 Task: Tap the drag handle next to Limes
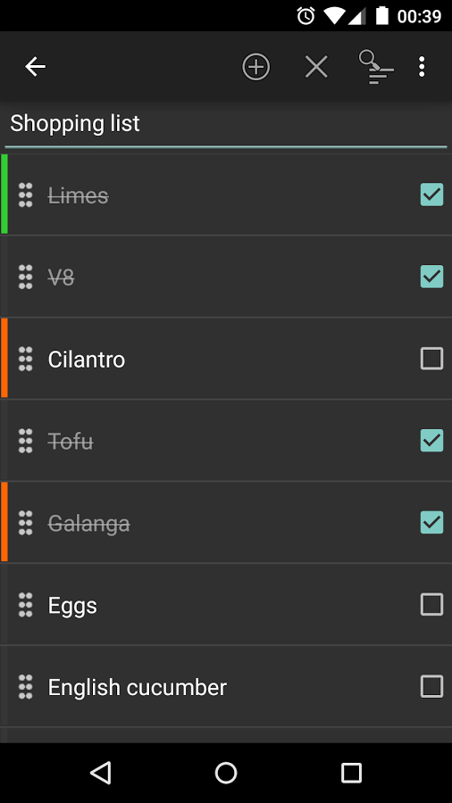tap(26, 195)
